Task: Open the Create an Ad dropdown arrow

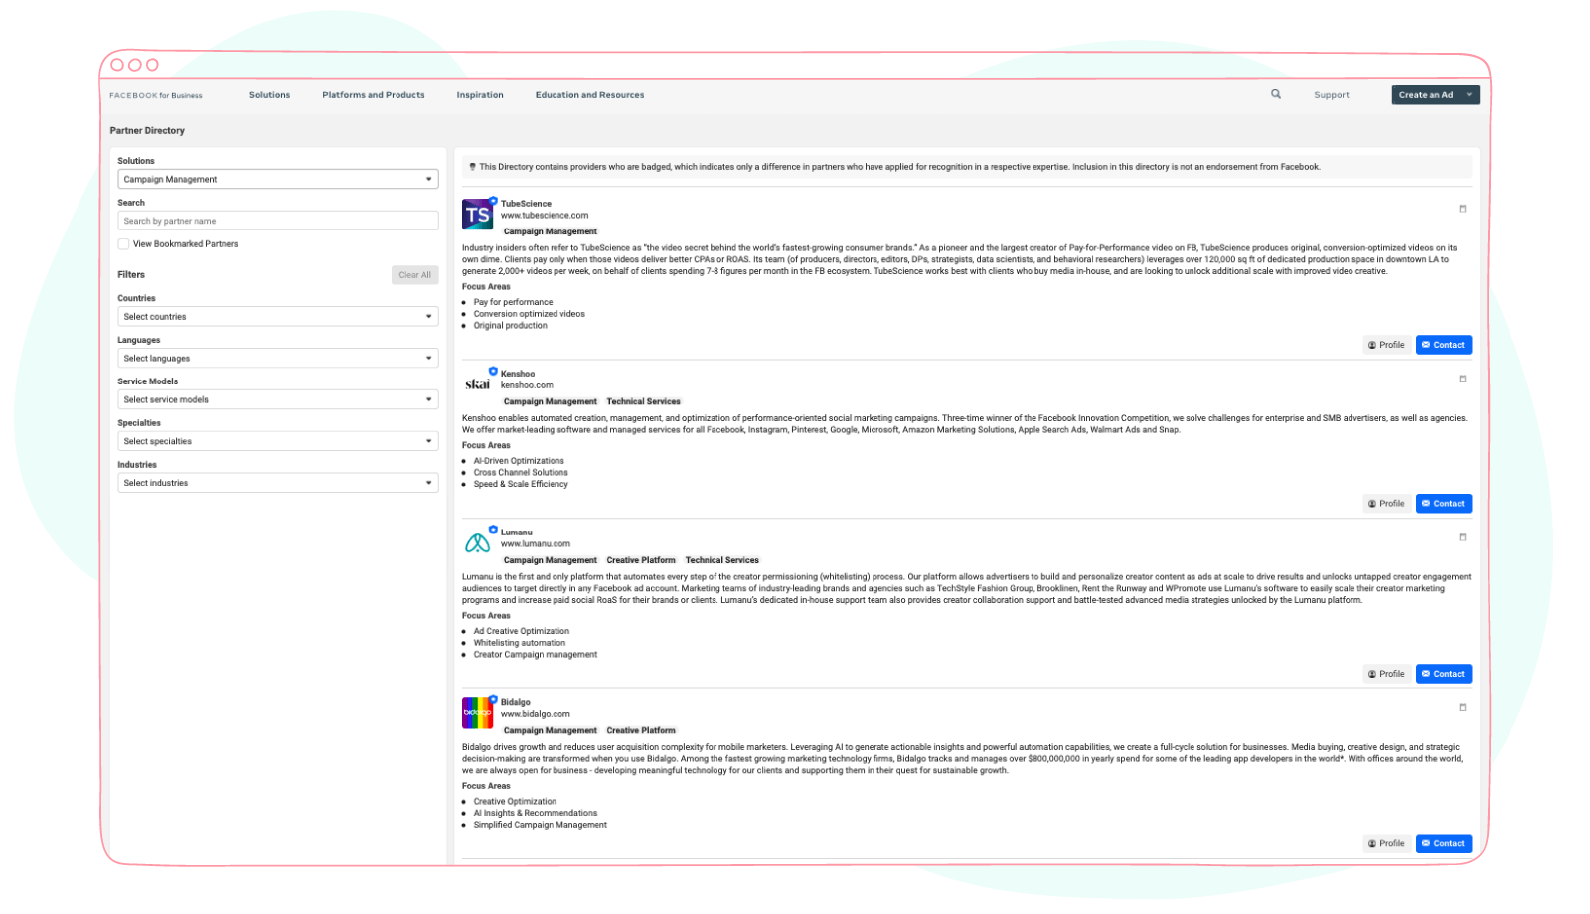Action: [x=1469, y=95]
